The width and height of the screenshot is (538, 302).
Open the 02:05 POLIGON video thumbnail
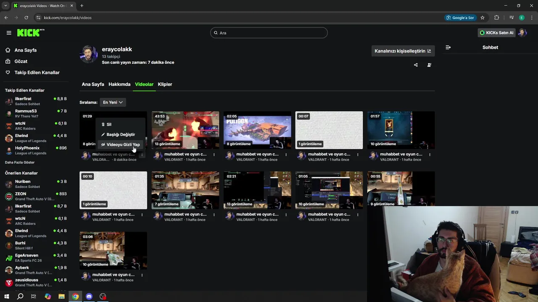[257, 130]
